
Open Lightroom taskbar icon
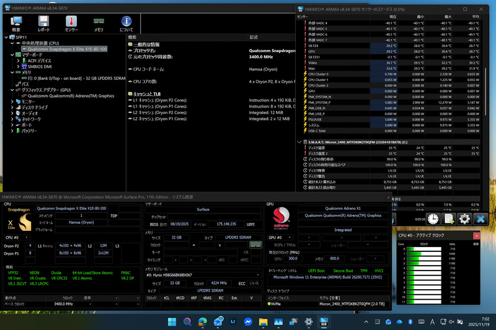(x=233, y=322)
